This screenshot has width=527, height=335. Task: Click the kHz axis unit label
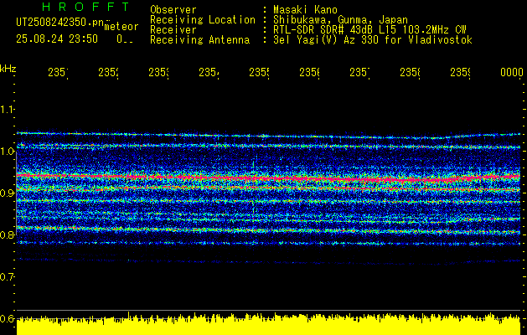coord(8,69)
